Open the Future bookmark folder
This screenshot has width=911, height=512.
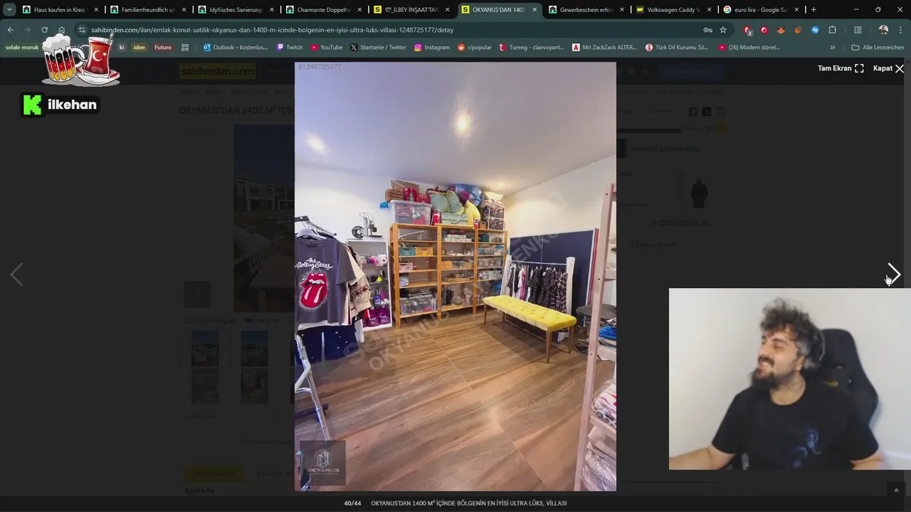[163, 47]
